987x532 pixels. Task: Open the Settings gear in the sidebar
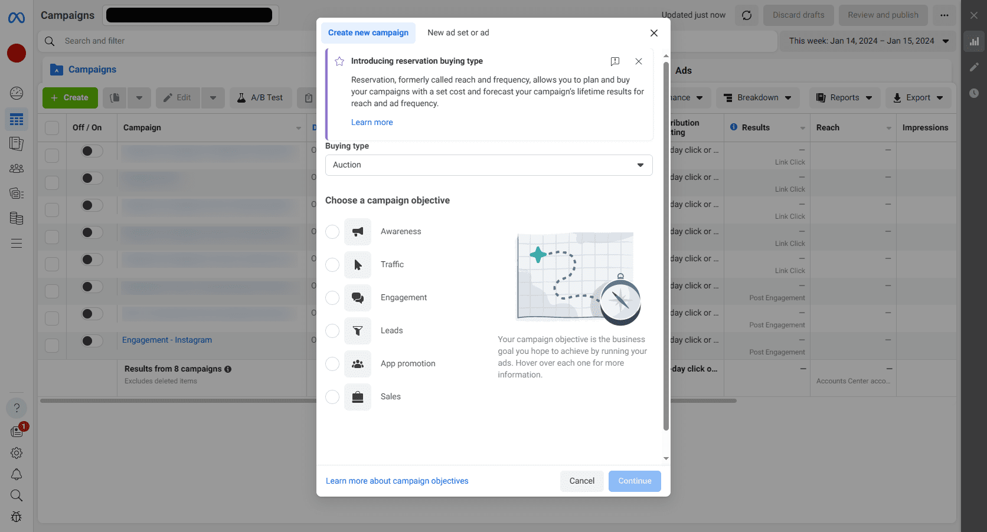coord(17,453)
